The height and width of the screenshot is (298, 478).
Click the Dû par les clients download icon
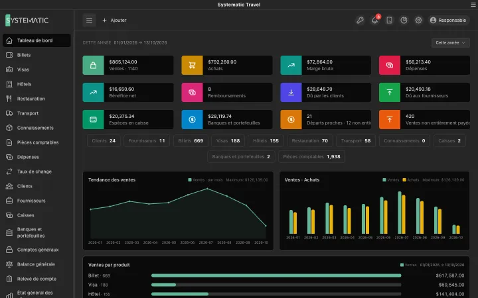tap(291, 92)
